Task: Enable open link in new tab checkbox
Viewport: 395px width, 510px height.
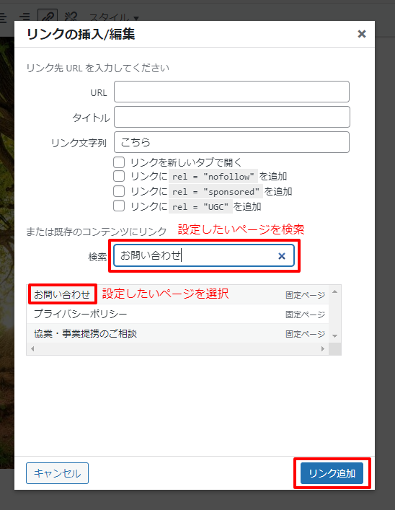Action: (119, 162)
